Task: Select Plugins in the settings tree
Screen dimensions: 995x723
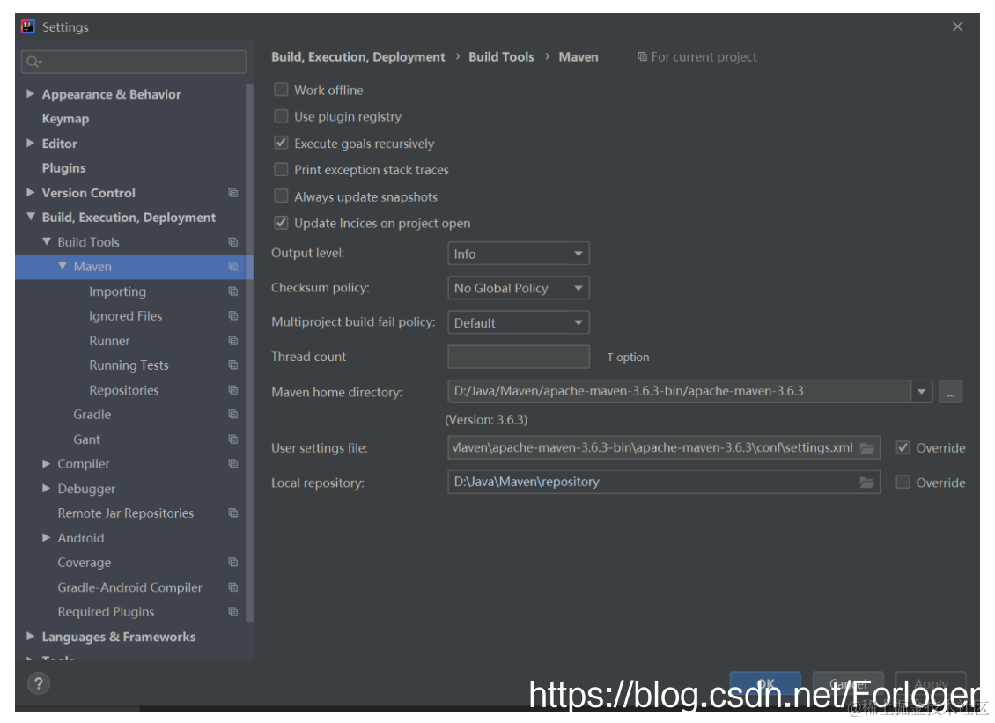Action: (x=63, y=167)
